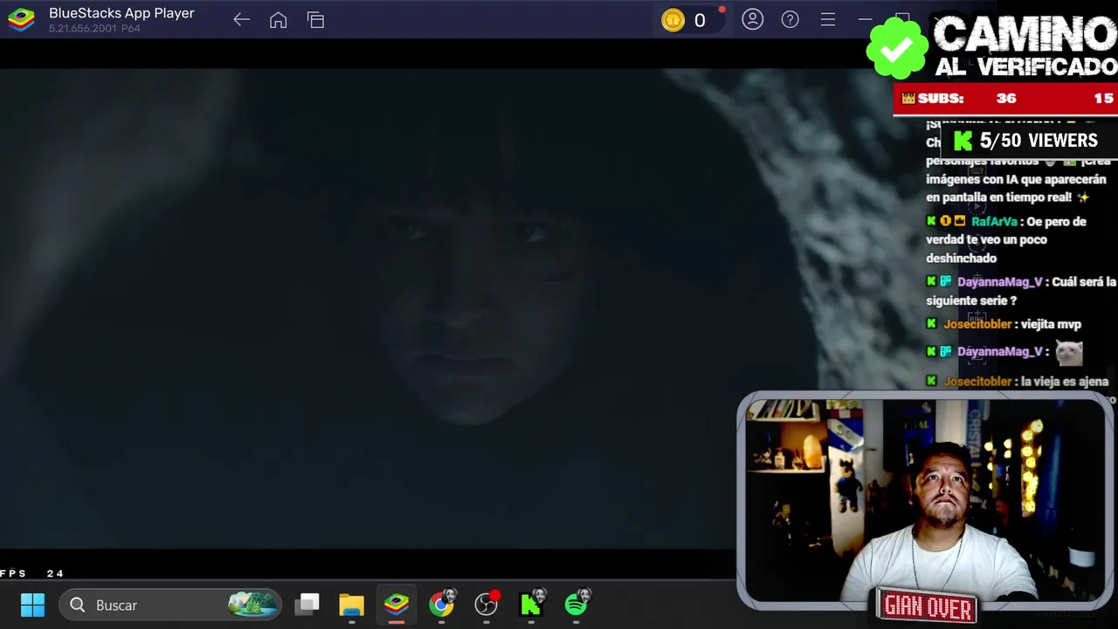Open the BlueStacks help question icon
Screen dimensions: 1118x629
tap(790, 19)
